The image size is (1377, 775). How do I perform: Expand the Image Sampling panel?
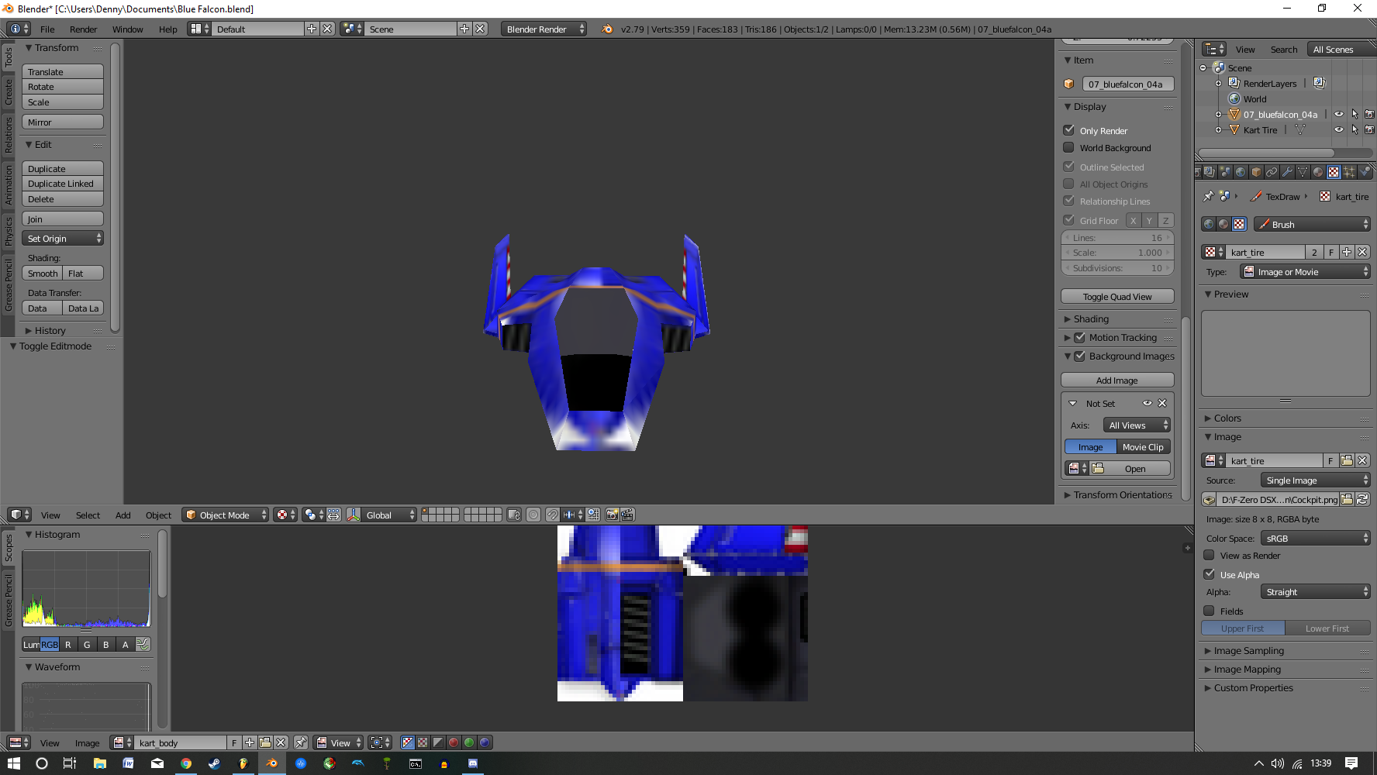pyautogui.click(x=1248, y=651)
